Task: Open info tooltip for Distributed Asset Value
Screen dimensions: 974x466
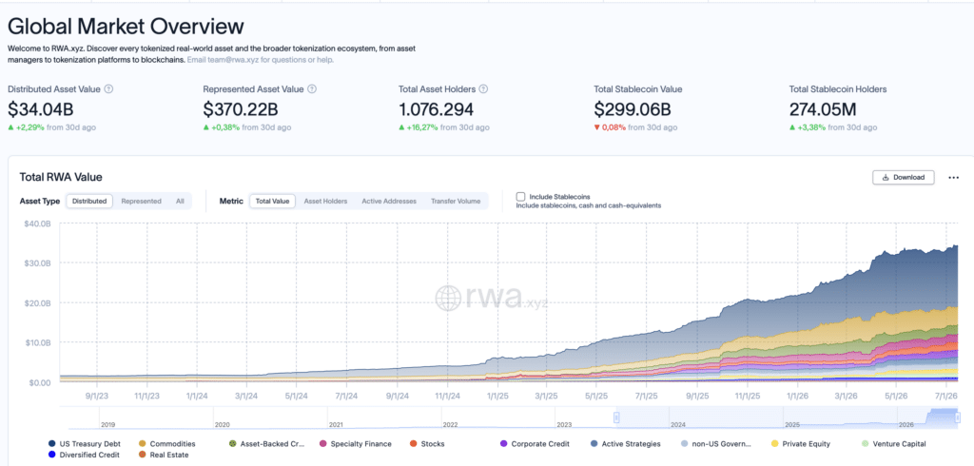Action: 108,89
